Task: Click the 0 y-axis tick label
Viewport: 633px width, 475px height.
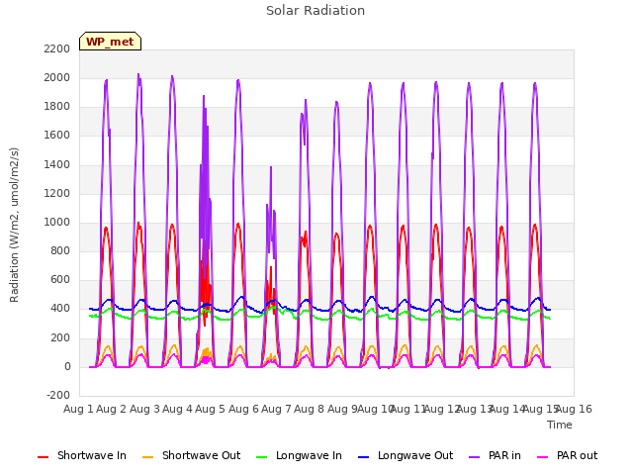Action: (x=67, y=367)
